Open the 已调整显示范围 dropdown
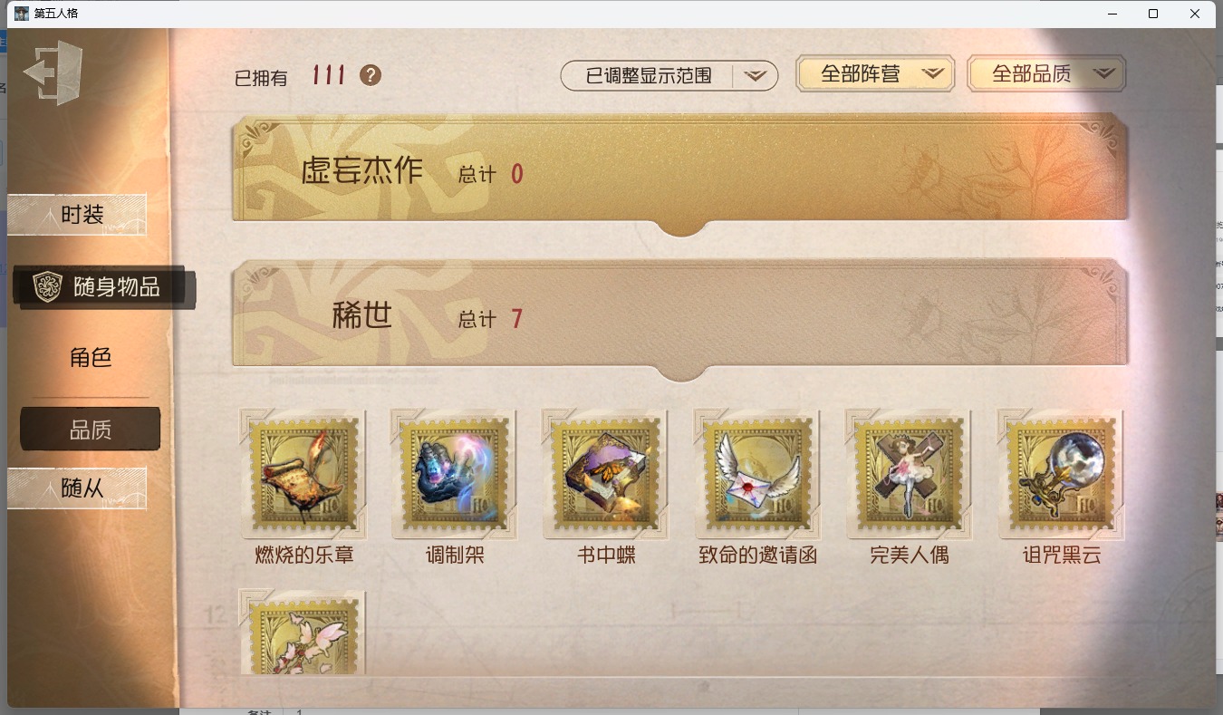The width and height of the screenshot is (1223, 715). 669,76
